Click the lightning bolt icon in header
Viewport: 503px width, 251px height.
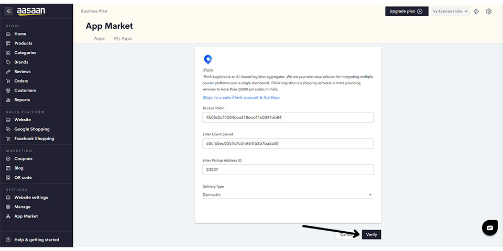[x=476, y=12]
